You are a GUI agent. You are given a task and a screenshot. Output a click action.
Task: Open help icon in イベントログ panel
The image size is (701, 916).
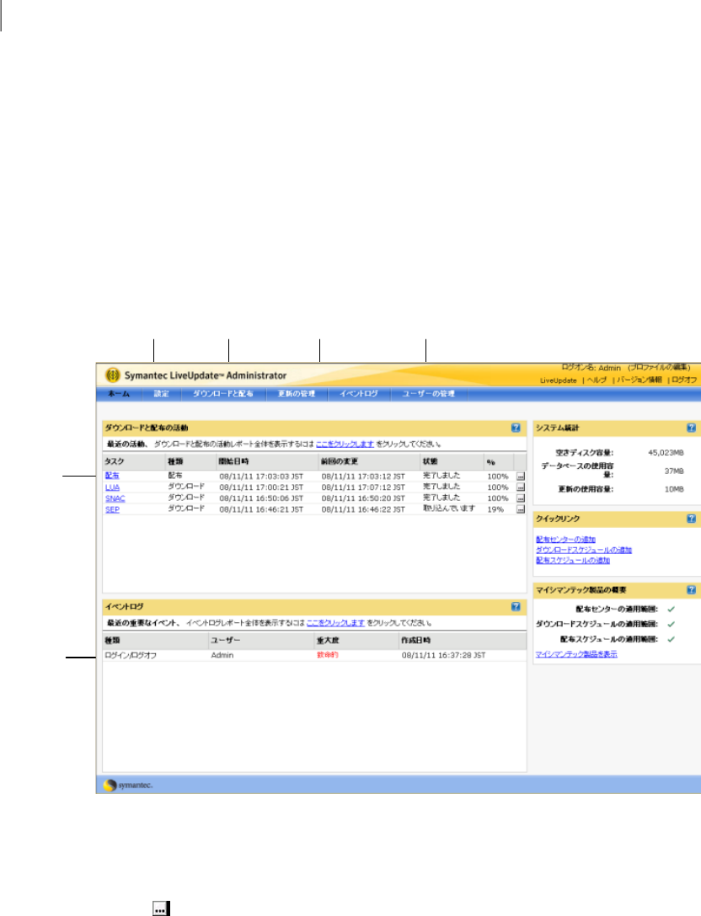tap(516, 606)
